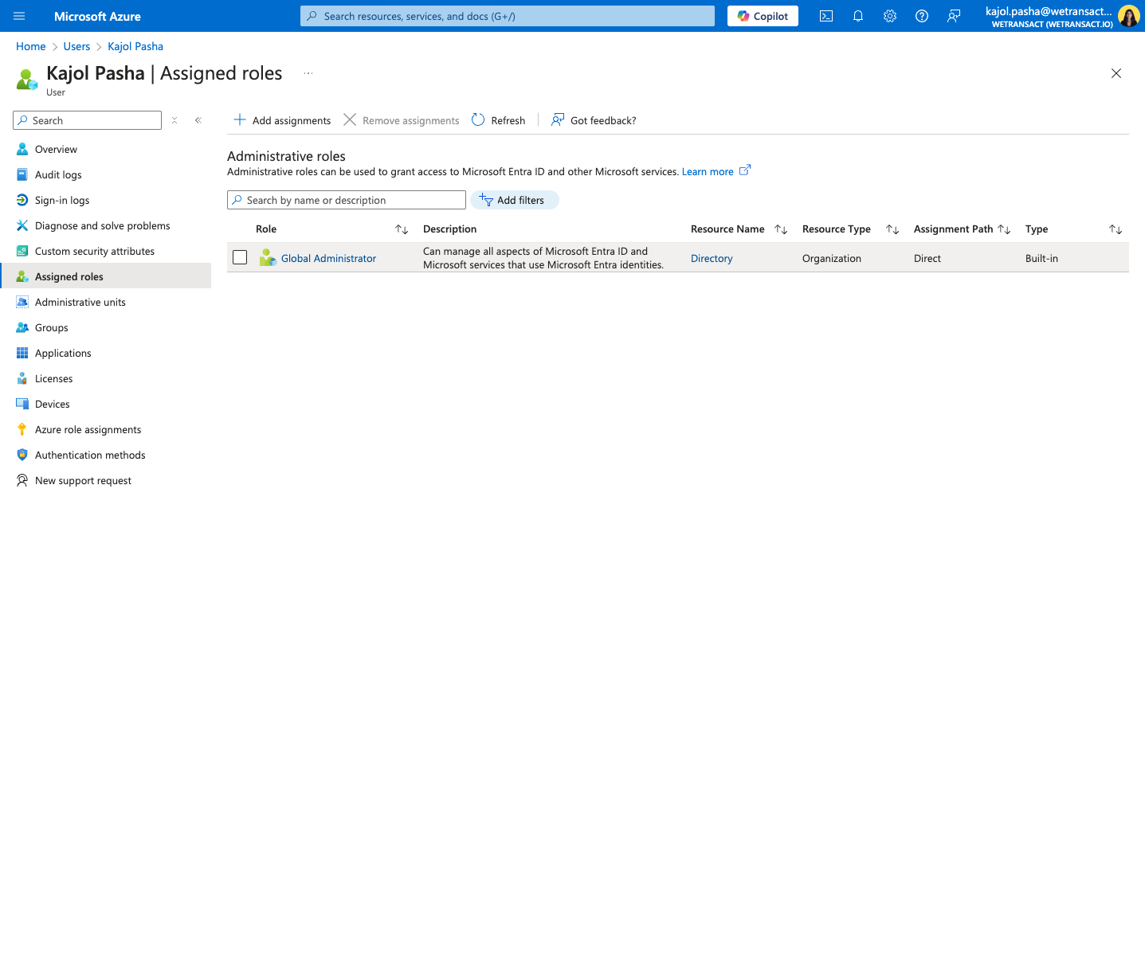Click the Copilot button
Screen dimensions: 1145x954
coord(763,16)
